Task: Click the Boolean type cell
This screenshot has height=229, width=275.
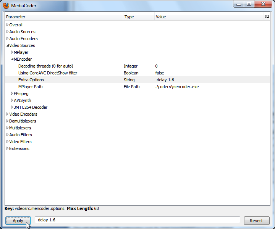Action: [x=131, y=73]
